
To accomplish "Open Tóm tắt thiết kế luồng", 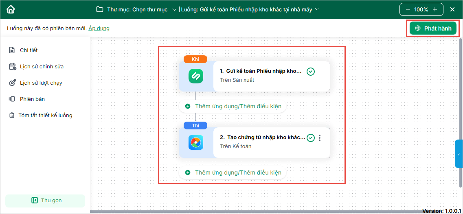I will pyautogui.click(x=46, y=115).
